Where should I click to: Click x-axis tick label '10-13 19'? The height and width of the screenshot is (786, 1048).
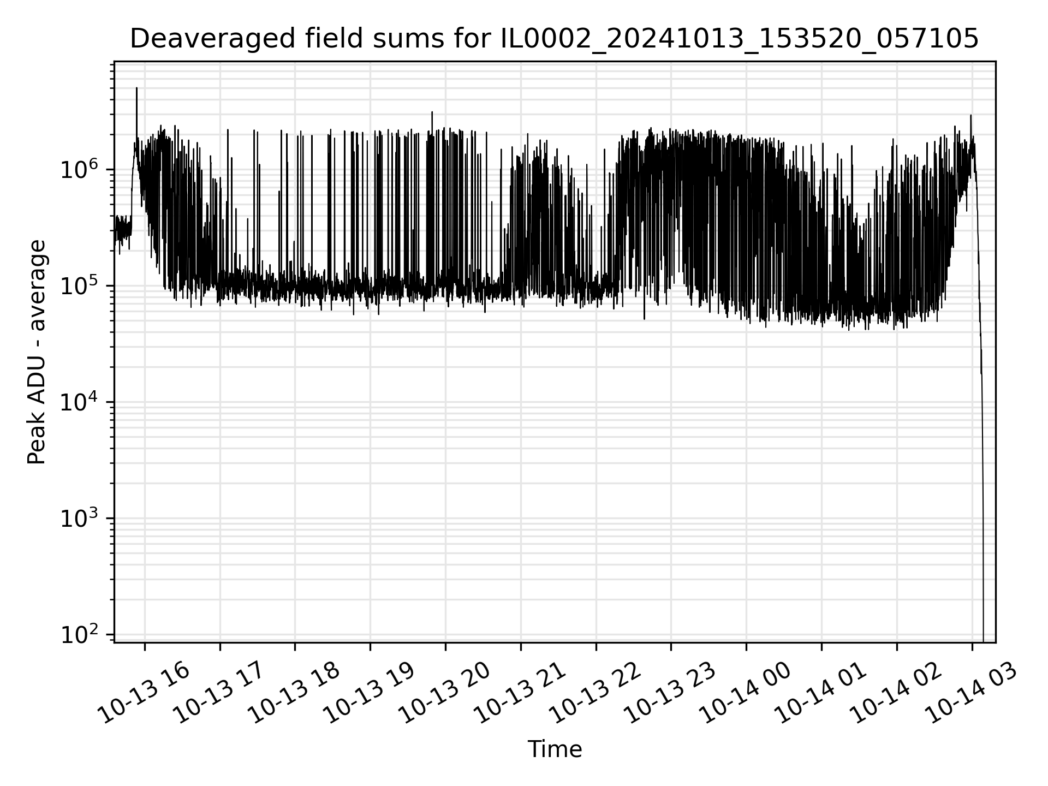click(x=370, y=693)
